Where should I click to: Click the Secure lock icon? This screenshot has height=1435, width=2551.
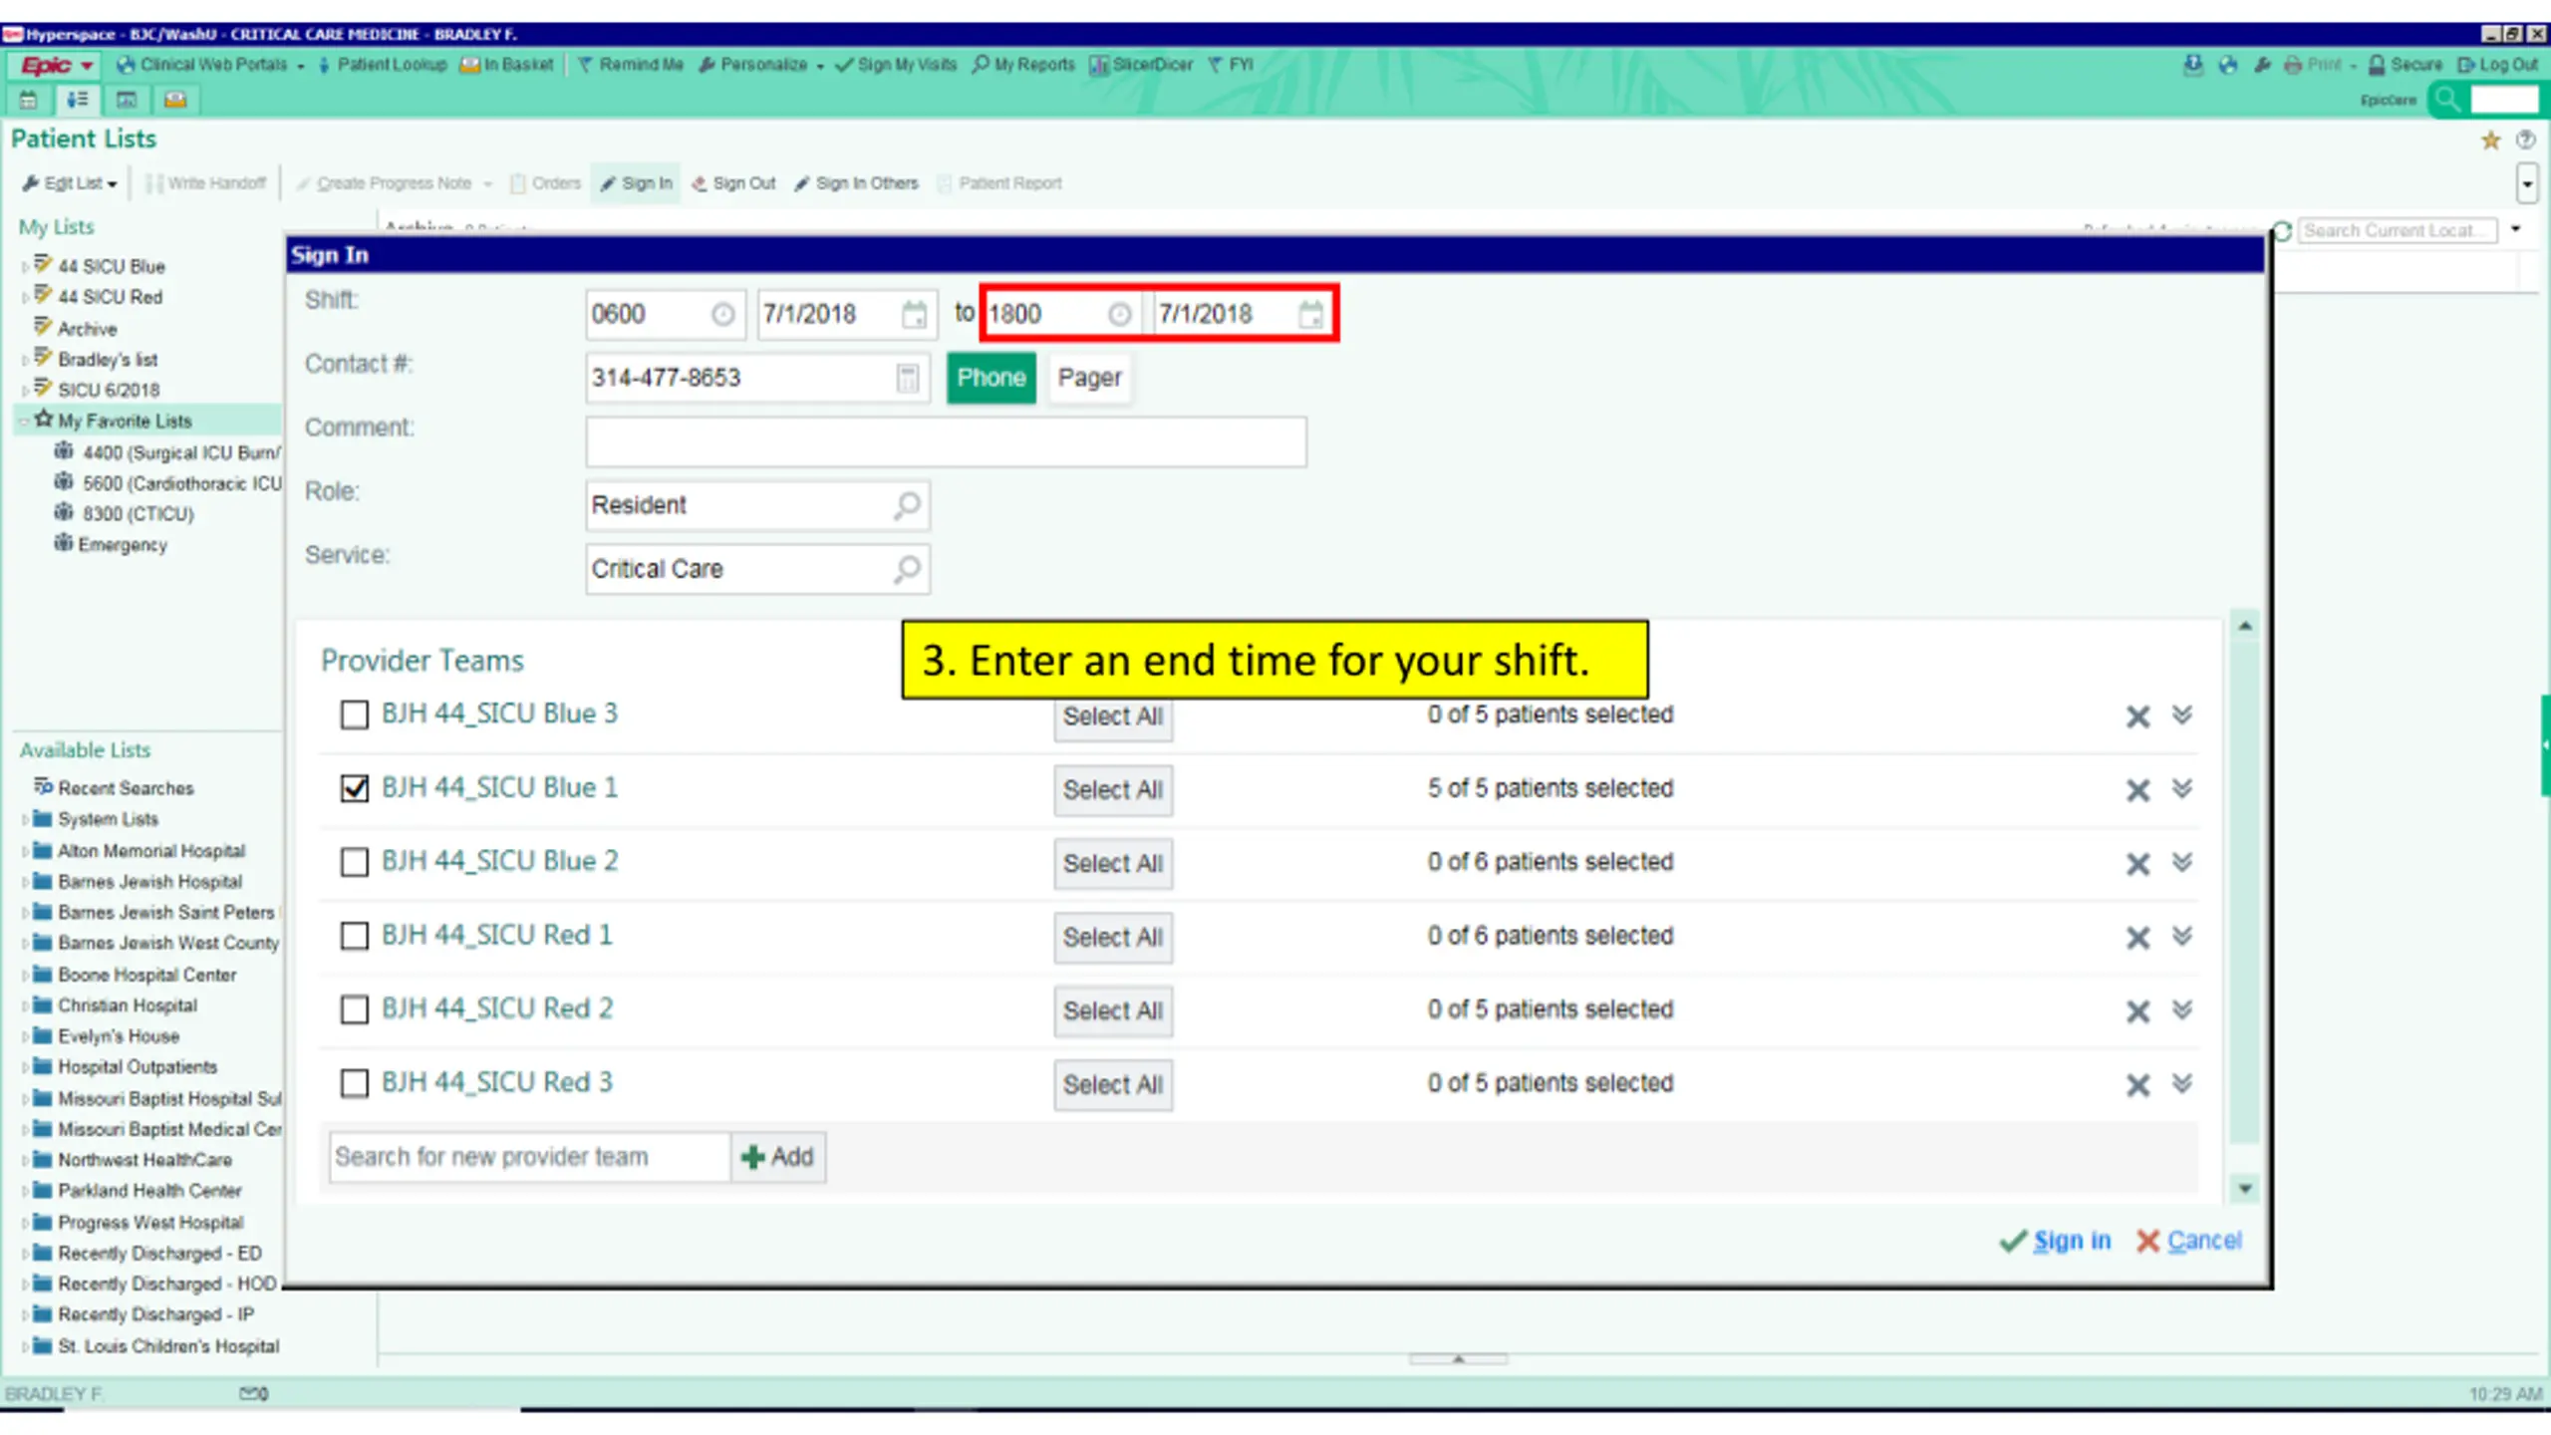click(2377, 65)
